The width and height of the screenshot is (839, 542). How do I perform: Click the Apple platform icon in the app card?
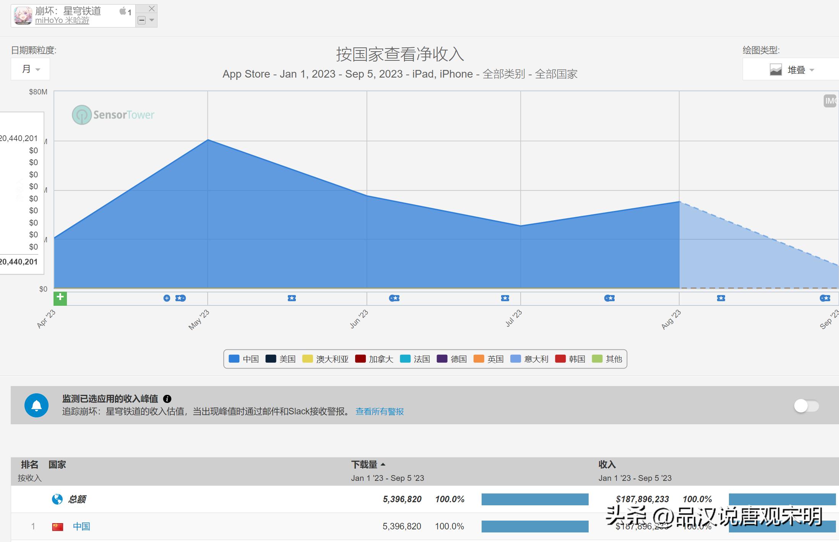[123, 11]
